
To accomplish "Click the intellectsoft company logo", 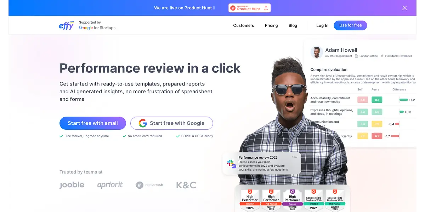I will [x=149, y=185].
